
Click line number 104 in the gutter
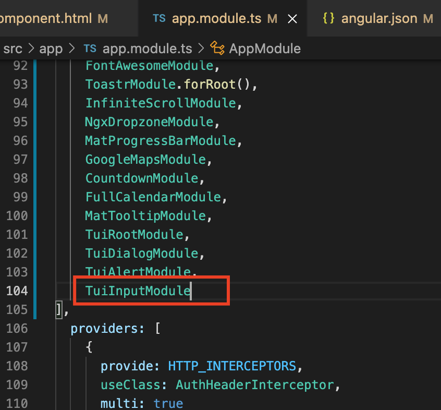click(16, 291)
